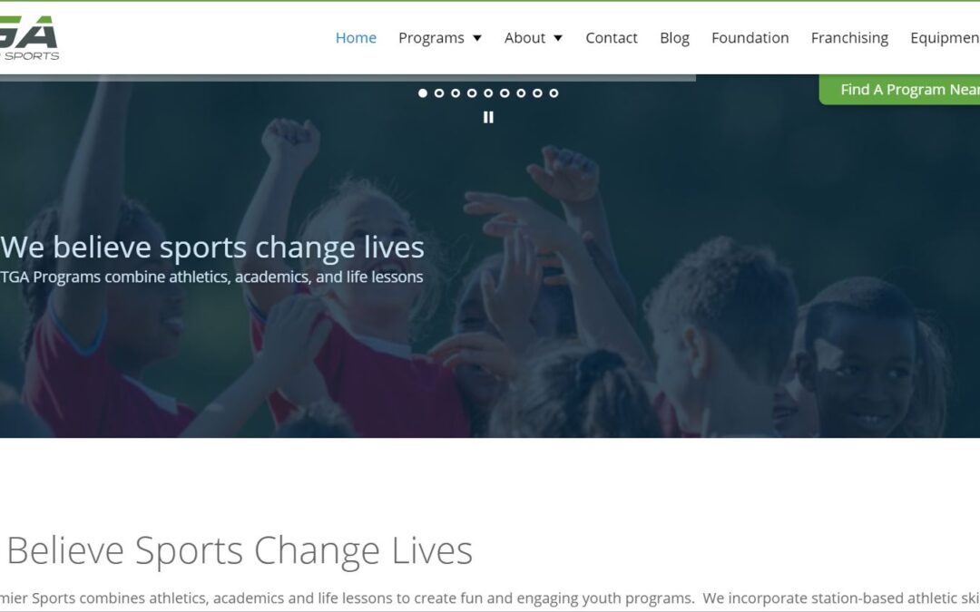Open the Contact page
This screenshot has height=612, width=980.
612,37
